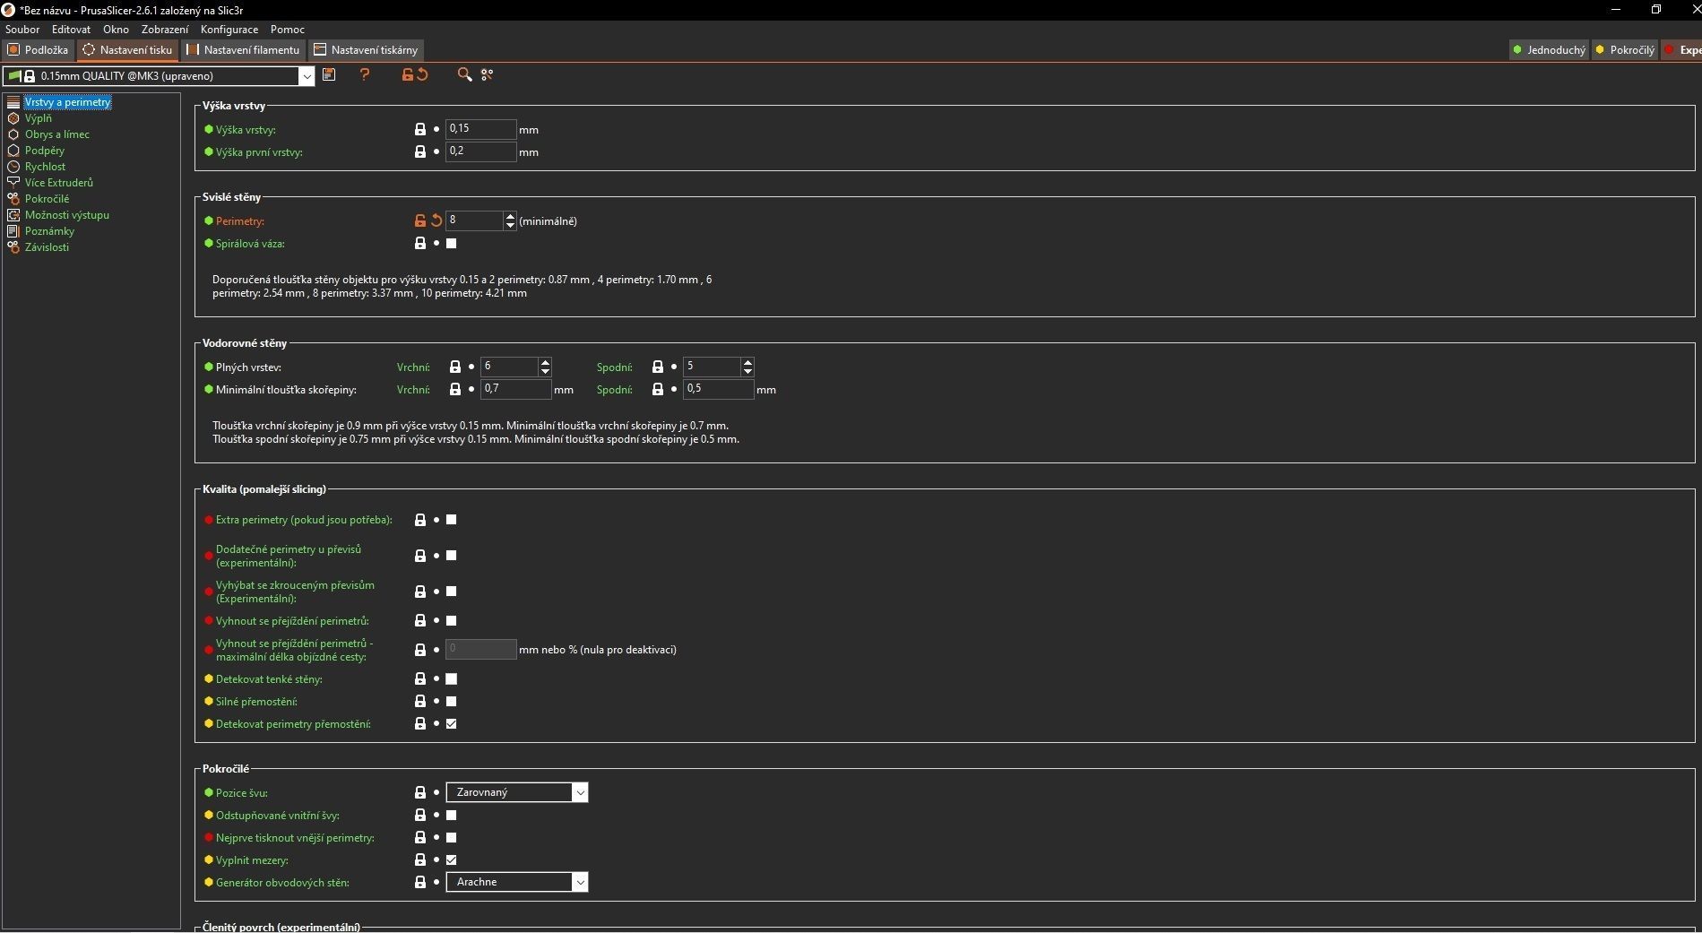Save the current print preset
The height and width of the screenshot is (933, 1702).
329,75
